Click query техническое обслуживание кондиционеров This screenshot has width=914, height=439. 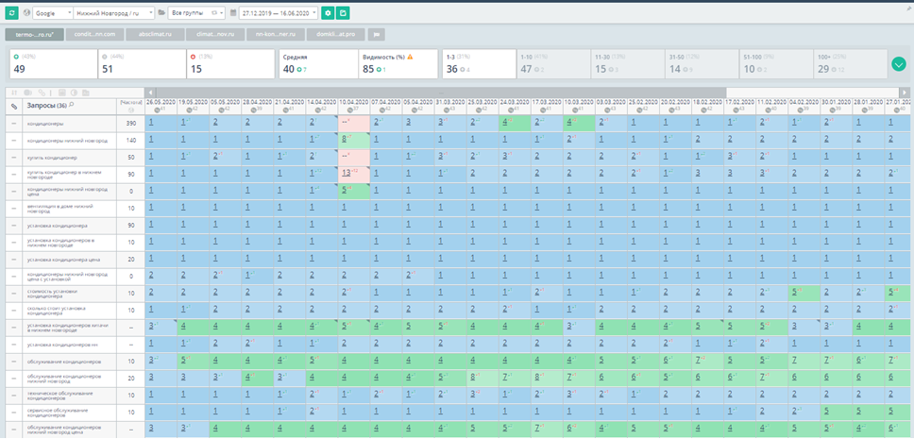click(61, 395)
